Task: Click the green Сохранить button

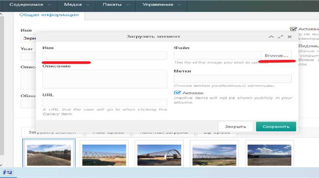Action: click(x=276, y=127)
